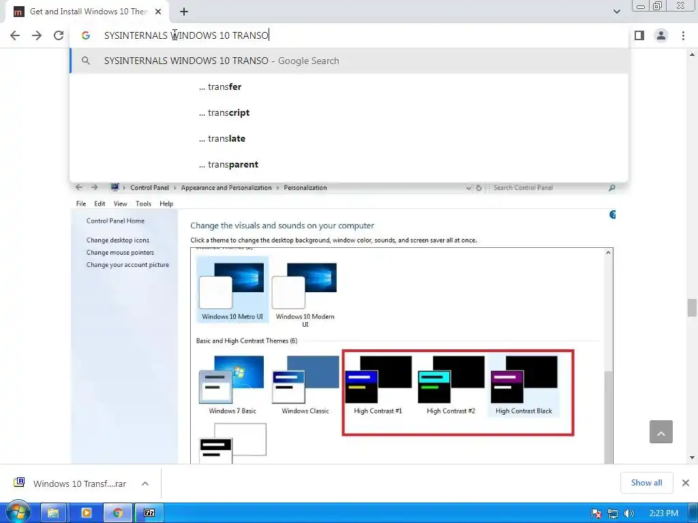
Task: Click the Help menu in the pictured window
Action: pos(166,204)
